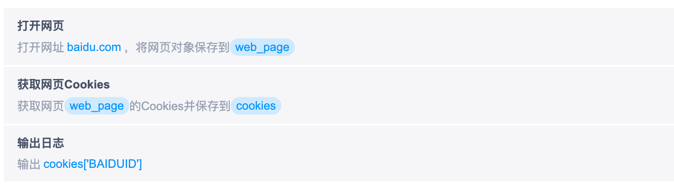Image resolution: width=674 pixels, height=185 pixels.
Task: Click divider between 打开网页 and 获取网页Cookies steps
Action: (x=337, y=66)
